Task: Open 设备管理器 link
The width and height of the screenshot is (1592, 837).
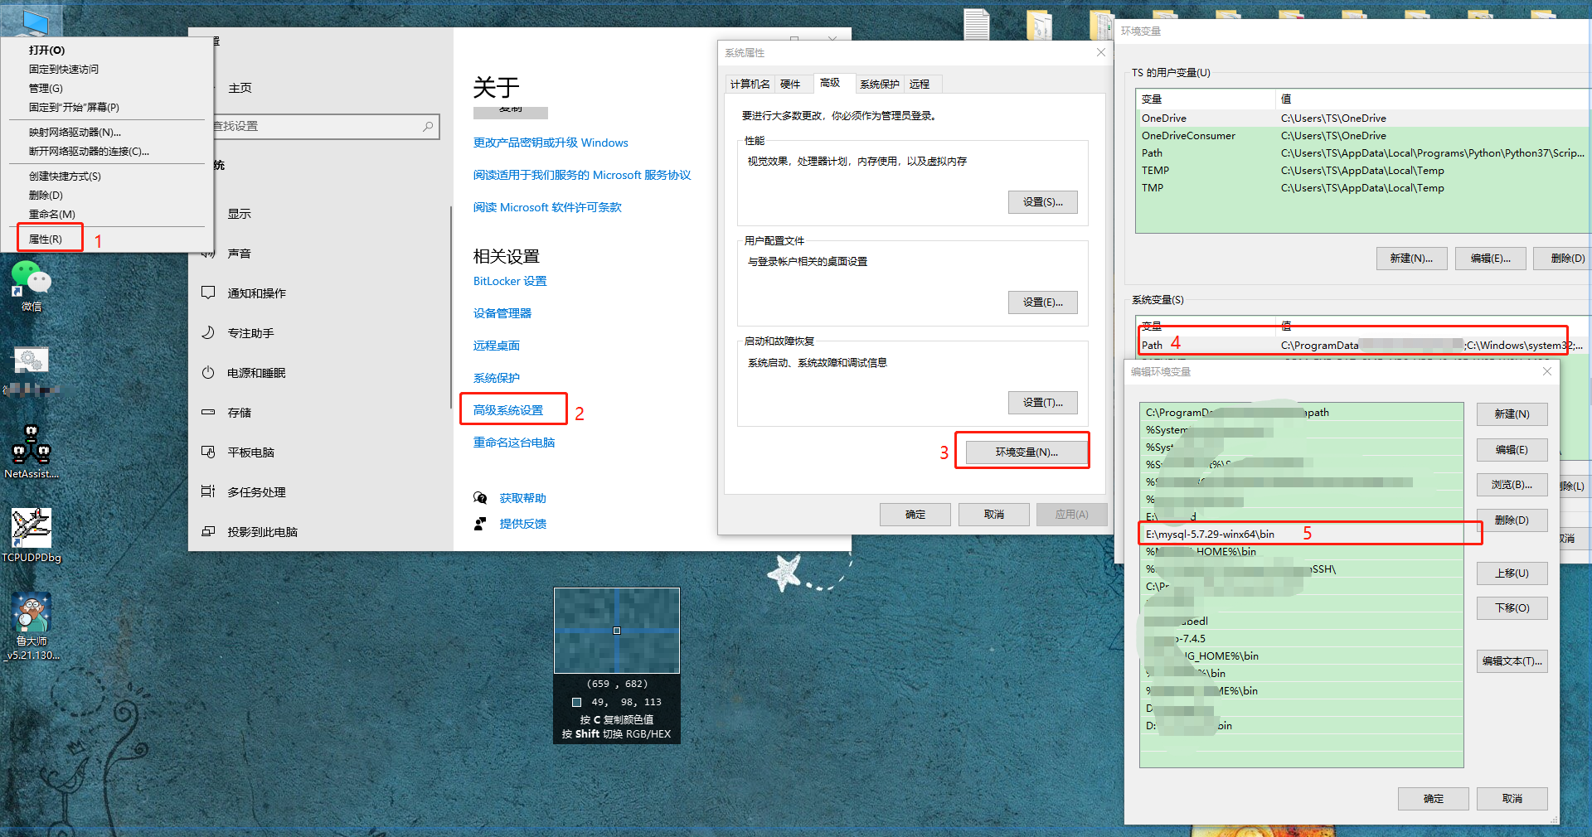Action: click(x=502, y=313)
